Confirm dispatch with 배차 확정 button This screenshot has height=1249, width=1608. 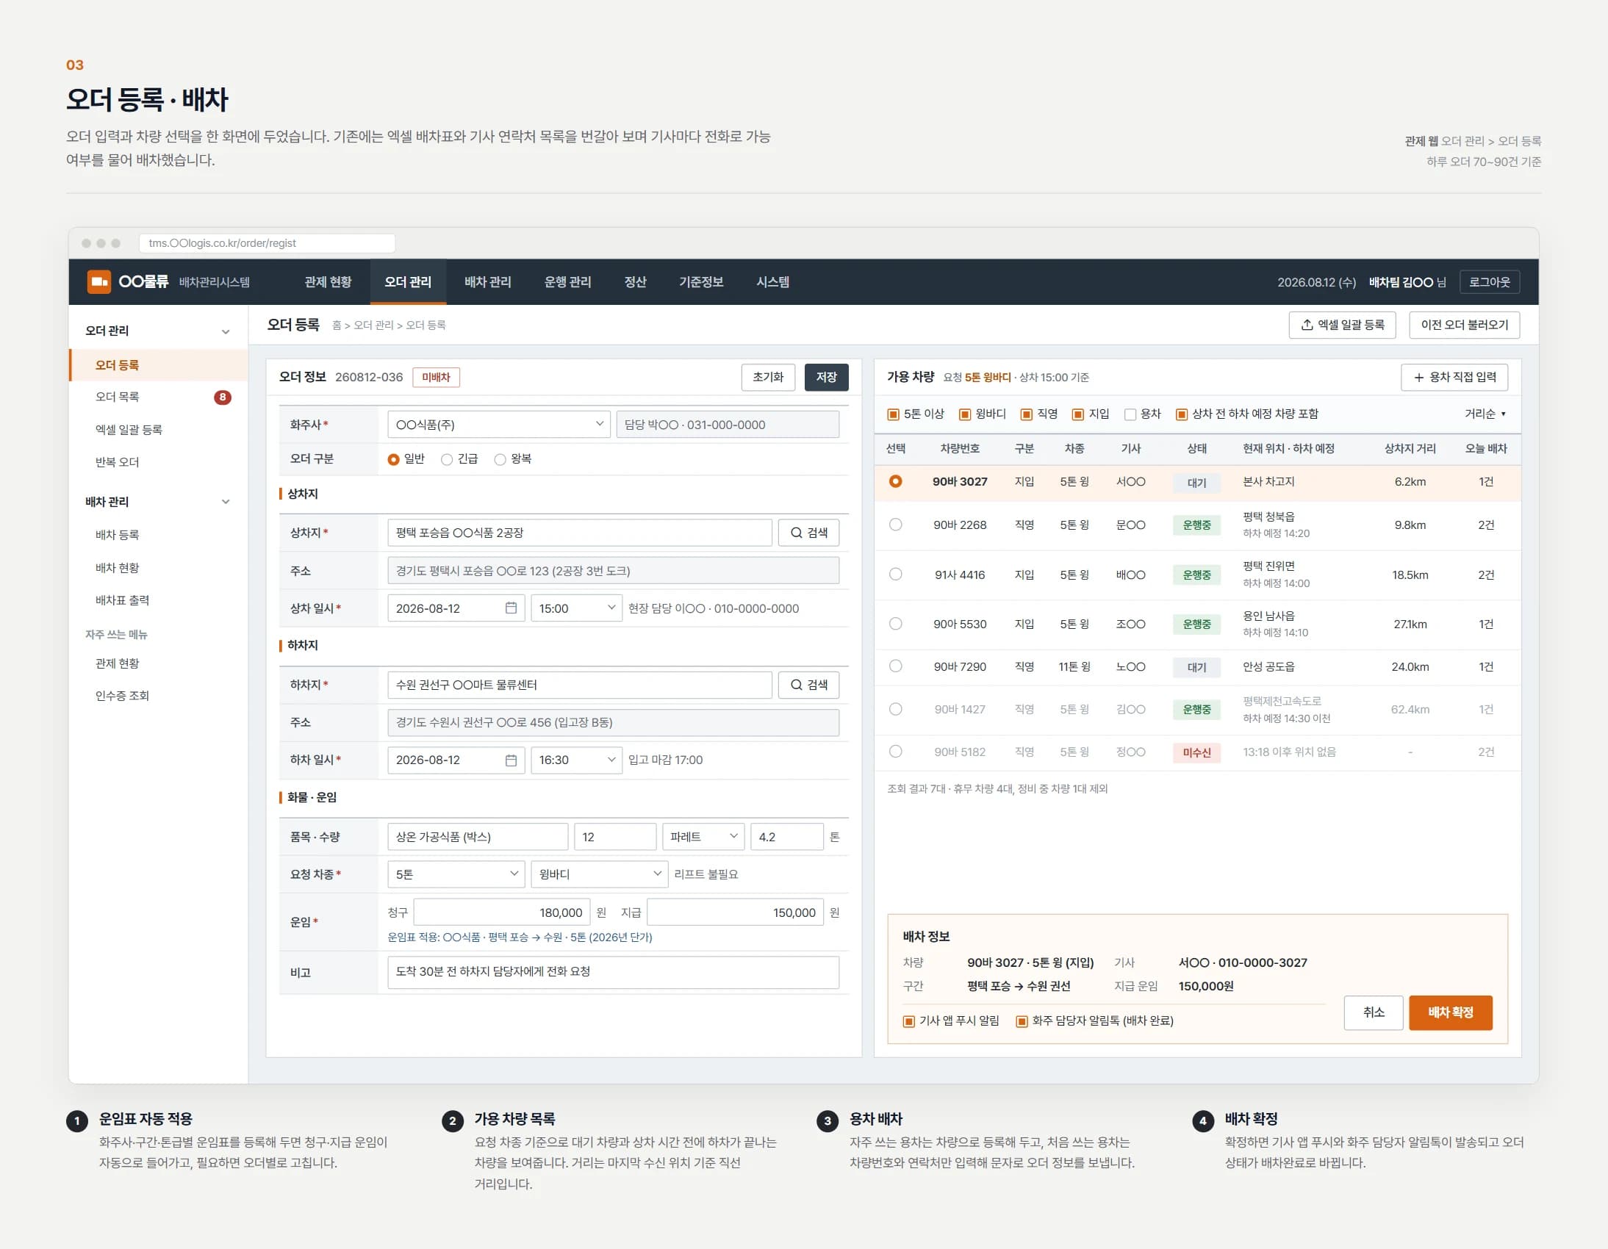(1450, 1012)
